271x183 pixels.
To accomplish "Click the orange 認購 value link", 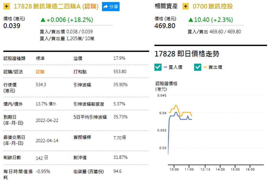I will (40, 72).
